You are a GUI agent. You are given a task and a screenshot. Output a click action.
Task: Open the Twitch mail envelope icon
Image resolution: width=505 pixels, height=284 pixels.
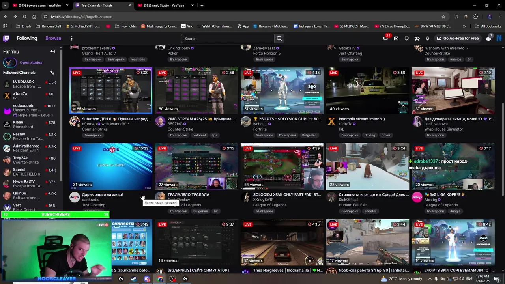[396, 38]
